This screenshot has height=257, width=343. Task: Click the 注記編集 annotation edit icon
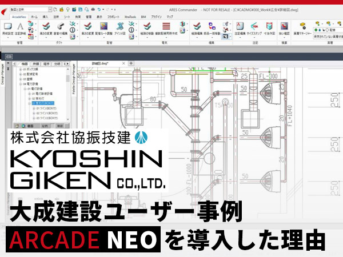pyautogui.click(x=240, y=27)
